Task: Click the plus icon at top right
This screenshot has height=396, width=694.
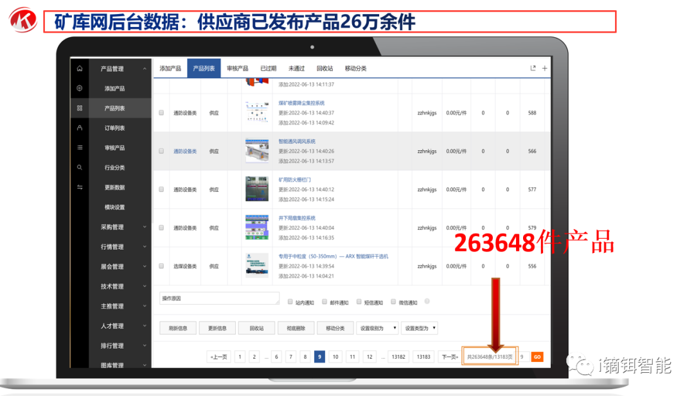Action: (x=545, y=68)
